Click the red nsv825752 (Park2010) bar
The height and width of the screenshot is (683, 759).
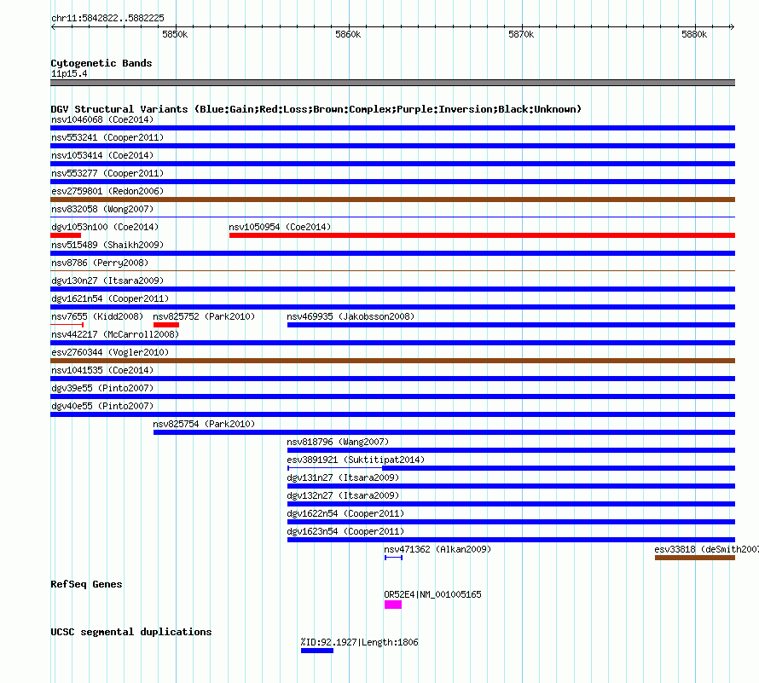pyautogui.click(x=166, y=325)
